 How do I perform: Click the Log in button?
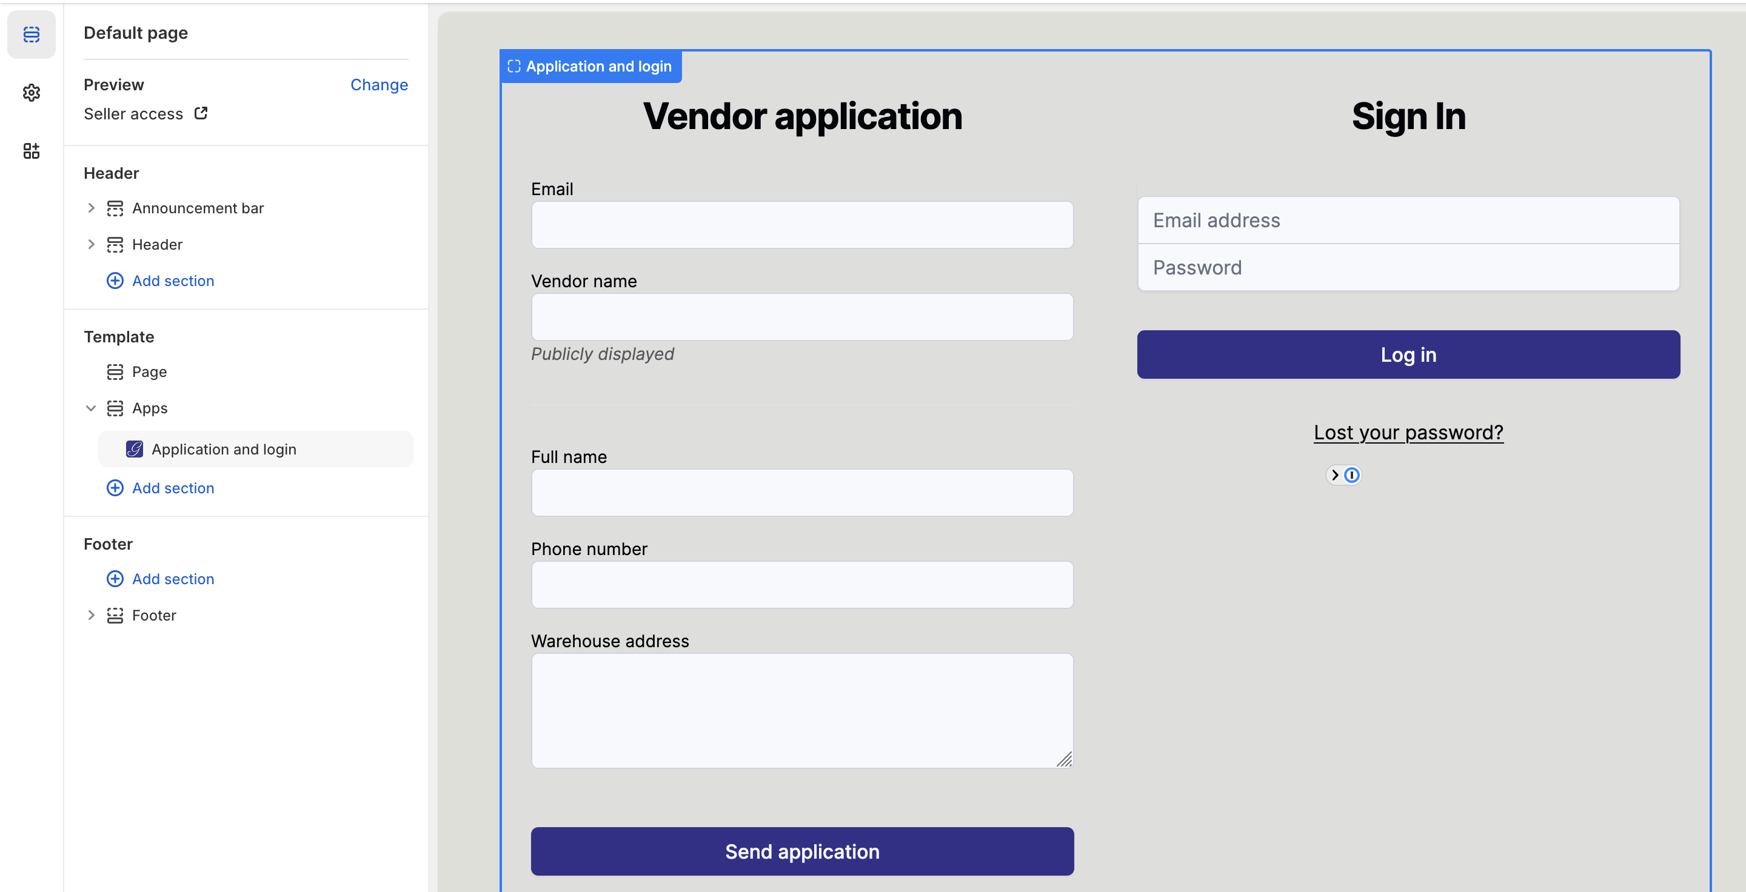tap(1408, 354)
